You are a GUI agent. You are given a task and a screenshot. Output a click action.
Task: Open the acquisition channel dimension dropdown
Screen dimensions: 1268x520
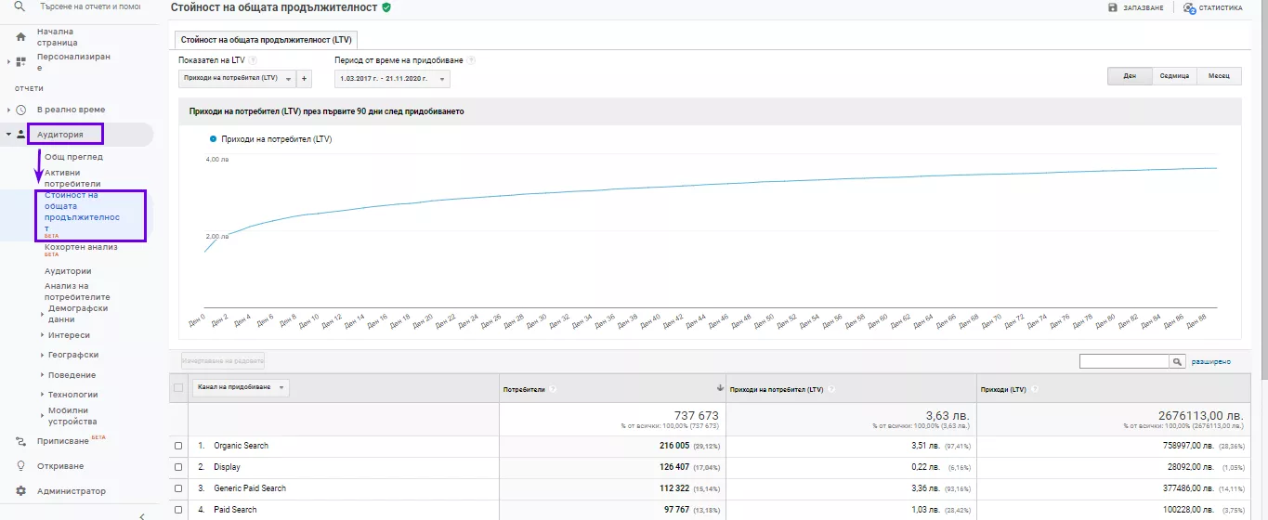[241, 387]
